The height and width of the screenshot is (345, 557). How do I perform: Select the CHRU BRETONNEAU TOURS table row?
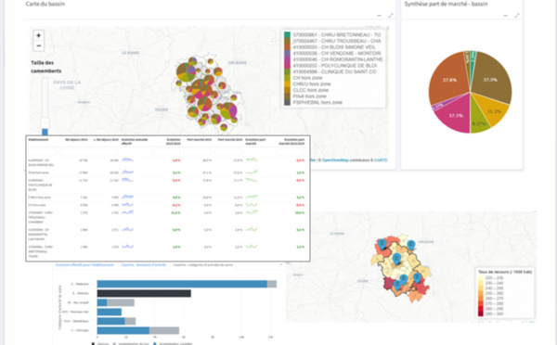point(168,251)
